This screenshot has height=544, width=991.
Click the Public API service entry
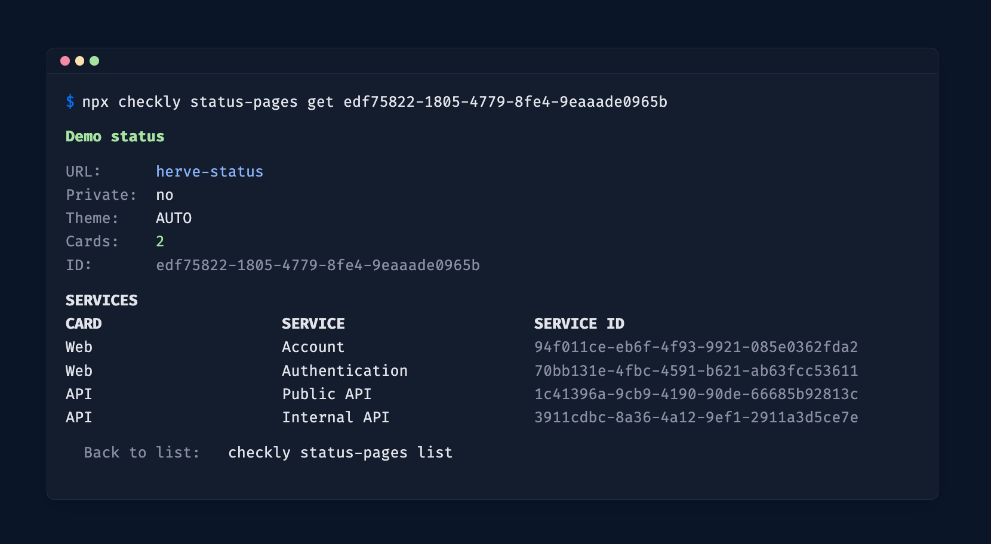pyautogui.click(x=327, y=394)
